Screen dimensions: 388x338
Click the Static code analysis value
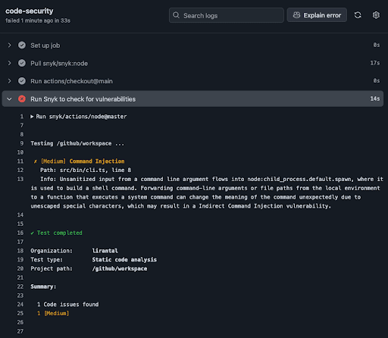tap(124, 260)
